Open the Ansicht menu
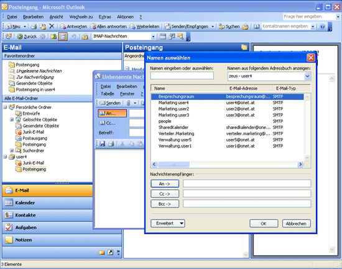Image resolution: width=342 pixels, height=269 pixels. point(56,17)
